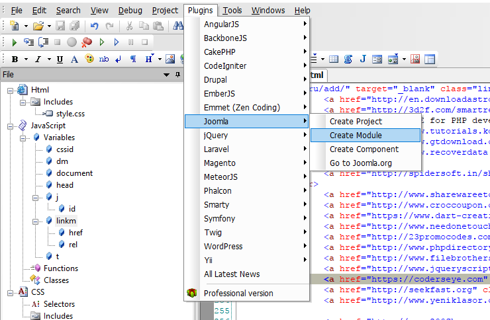490x320 pixels.
Task: Toggle the File panel pin icon
Action: coord(177,75)
